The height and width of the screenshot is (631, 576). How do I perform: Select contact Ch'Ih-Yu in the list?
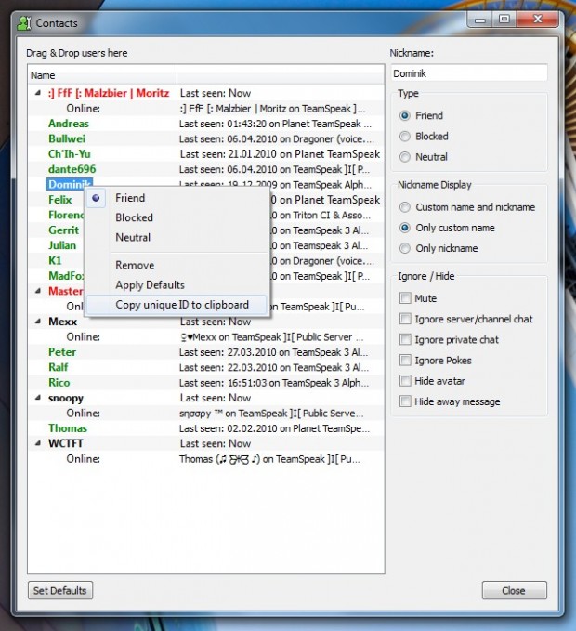click(69, 154)
